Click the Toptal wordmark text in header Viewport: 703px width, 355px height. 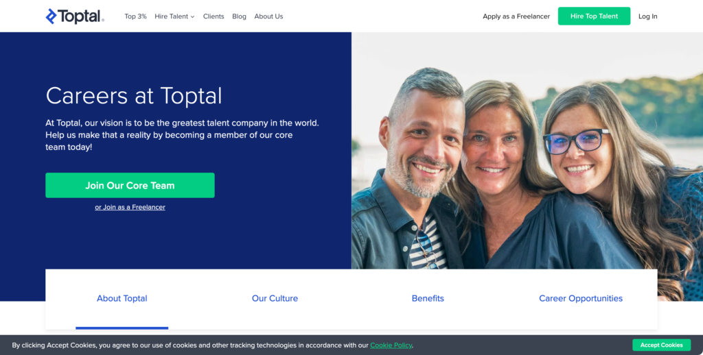pos(80,16)
